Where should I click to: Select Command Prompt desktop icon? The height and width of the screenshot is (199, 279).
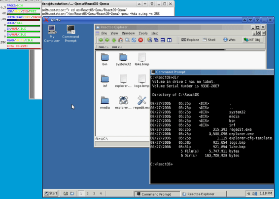70,34
